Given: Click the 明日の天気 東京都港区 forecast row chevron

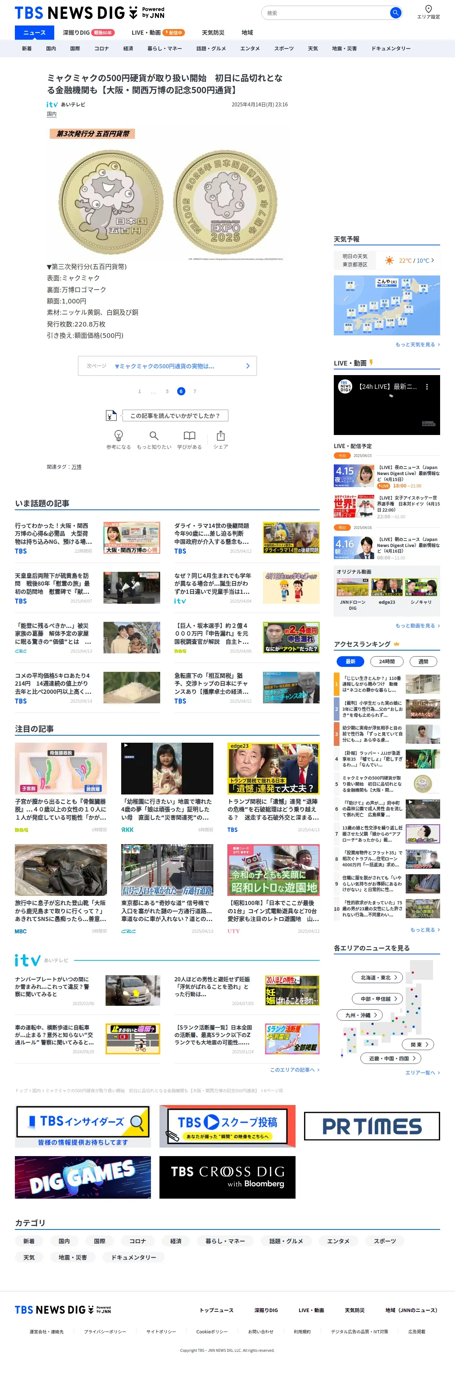Looking at the screenshot, I should [x=433, y=260].
